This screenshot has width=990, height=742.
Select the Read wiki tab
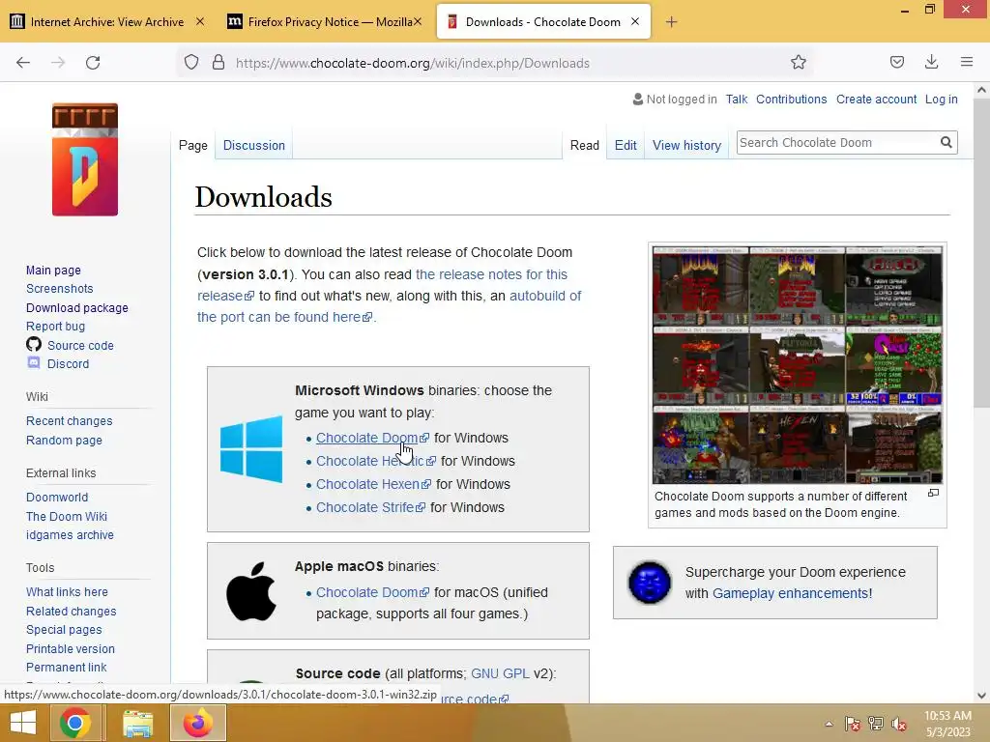tap(585, 145)
